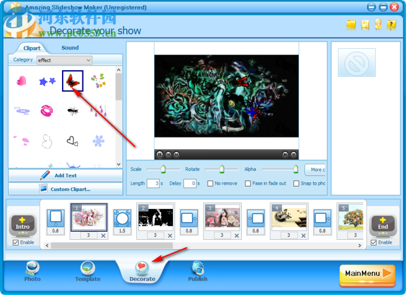Open the Category dropdown

(64, 60)
